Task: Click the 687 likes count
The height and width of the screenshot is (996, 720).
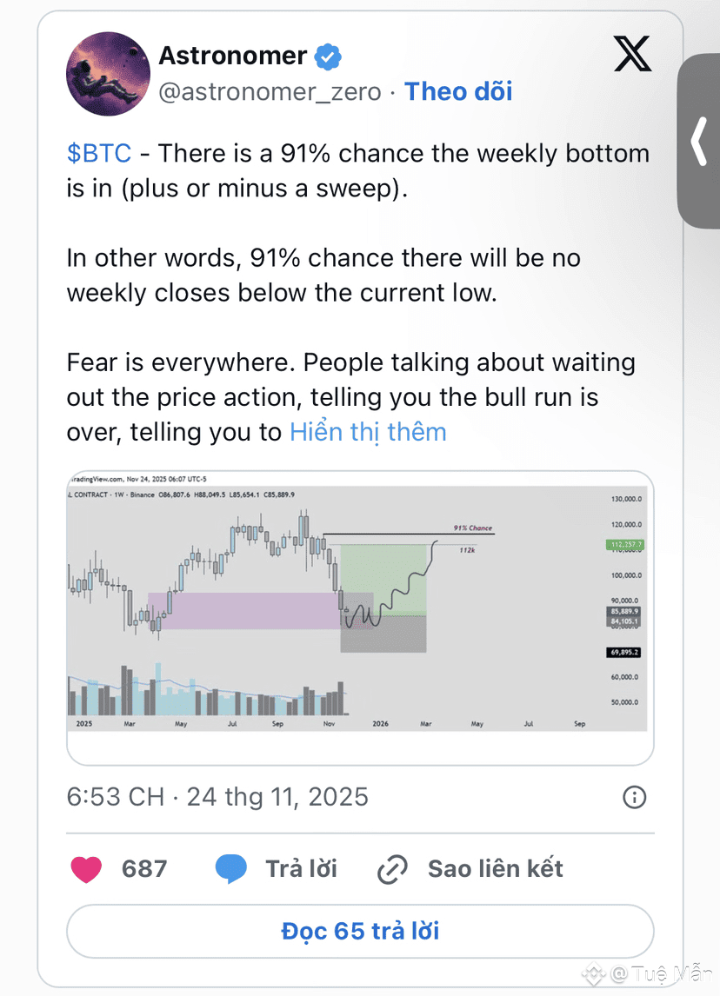Action: tap(144, 868)
